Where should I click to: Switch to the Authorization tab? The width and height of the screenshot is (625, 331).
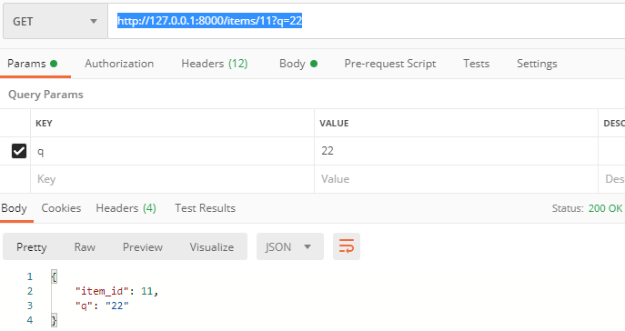coord(119,64)
